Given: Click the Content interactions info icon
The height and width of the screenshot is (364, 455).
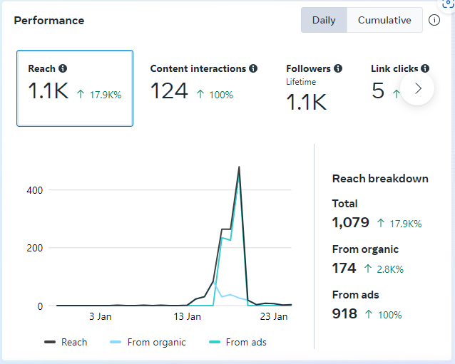Looking at the screenshot, I should [252, 69].
